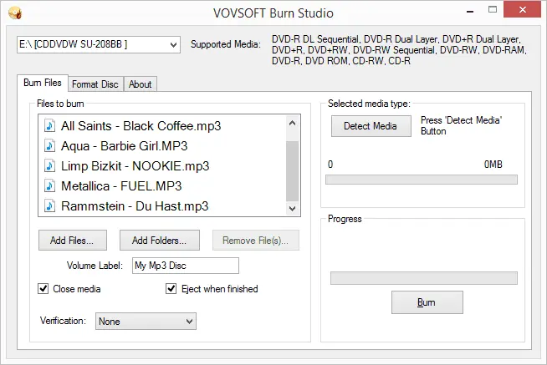Viewport: 547px width, 365px height.
Task: Start burning with the Burn button
Action: (427, 302)
